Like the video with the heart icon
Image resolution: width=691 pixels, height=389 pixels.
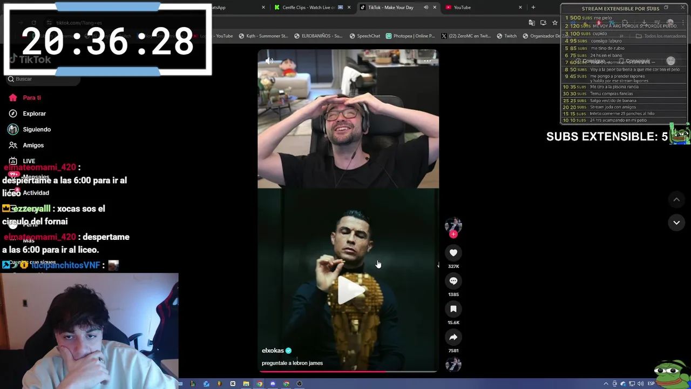(453, 253)
